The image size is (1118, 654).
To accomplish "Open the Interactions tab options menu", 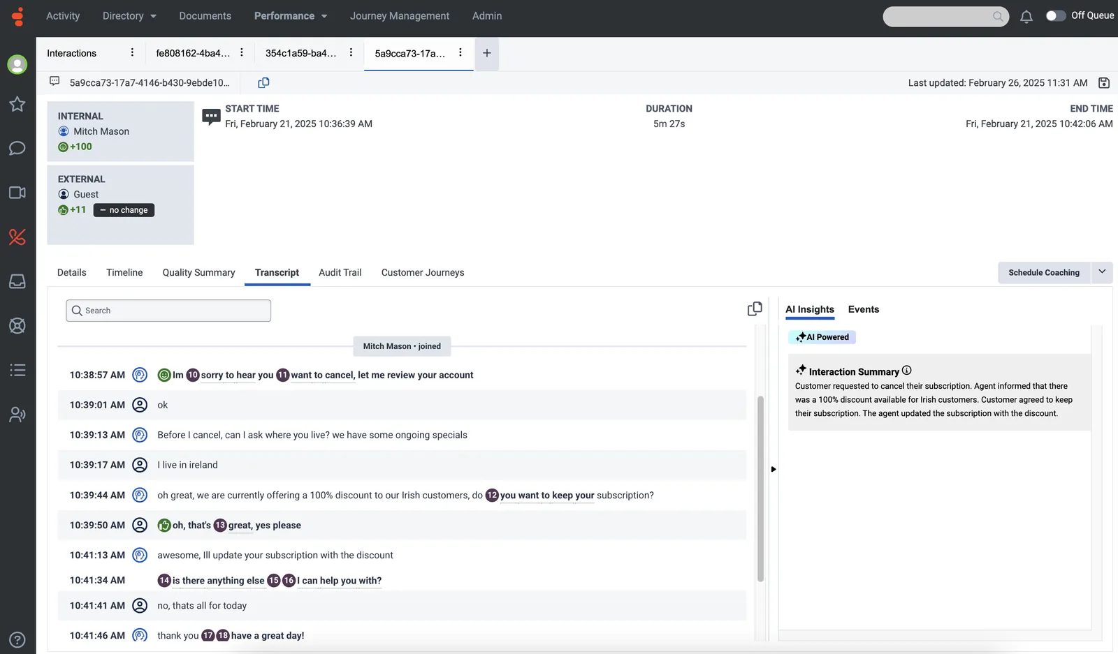I will click(132, 53).
